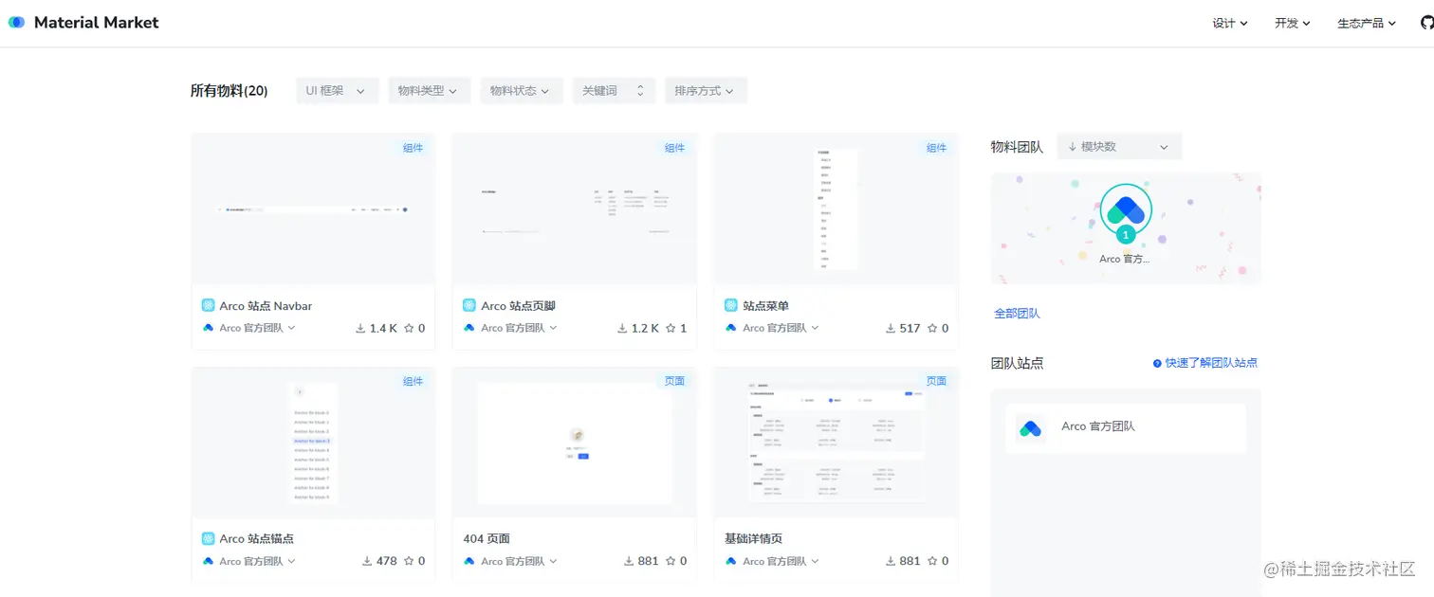Open Arco 站点页脚 preview thumbnail
The image size is (1434, 597).
tap(575, 208)
